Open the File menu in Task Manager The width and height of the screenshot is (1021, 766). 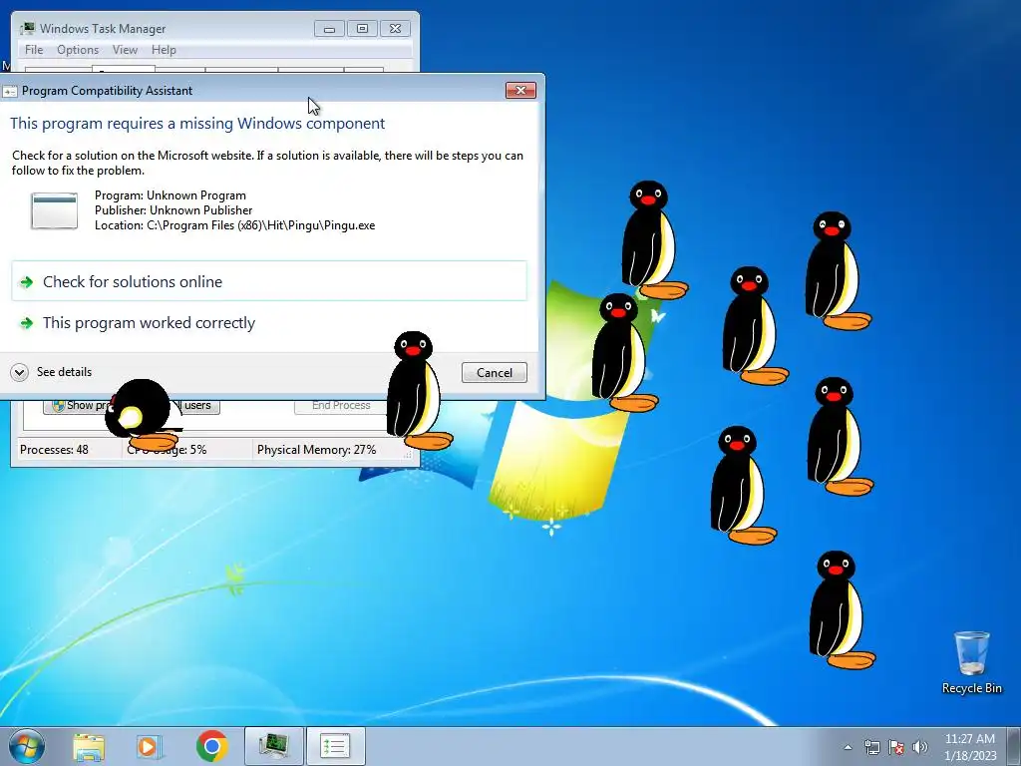point(34,50)
